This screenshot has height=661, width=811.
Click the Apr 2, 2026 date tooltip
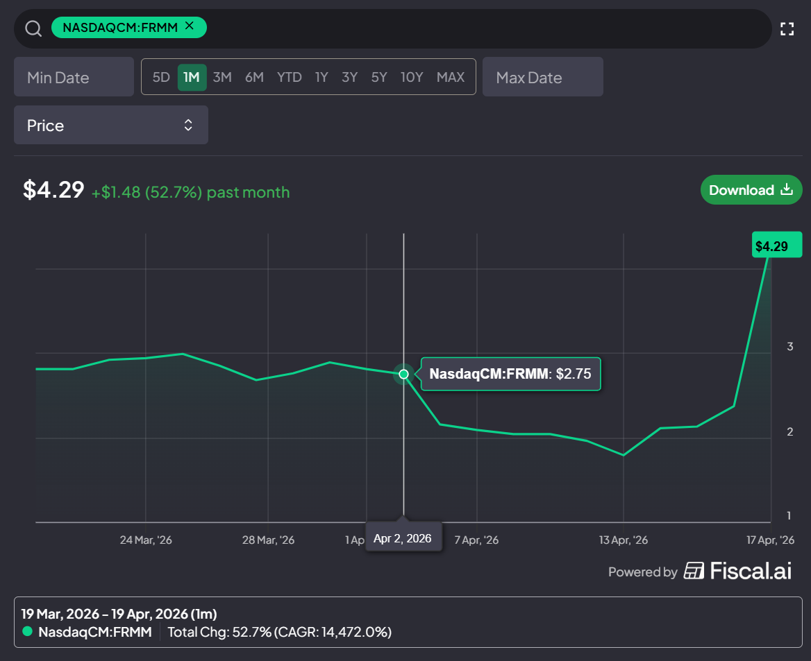pyautogui.click(x=403, y=538)
